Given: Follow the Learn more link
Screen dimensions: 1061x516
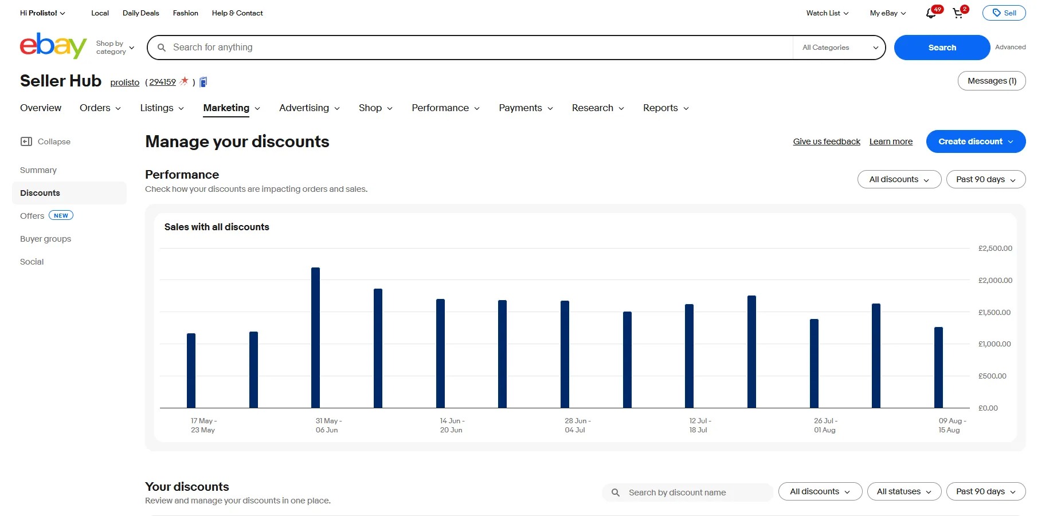Looking at the screenshot, I should pyautogui.click(x=891, y=141).
